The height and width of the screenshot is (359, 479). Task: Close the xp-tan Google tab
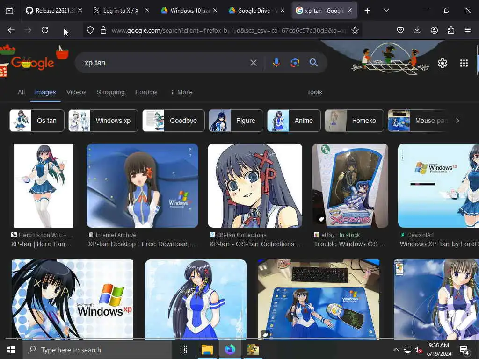(x=350, y=10)
